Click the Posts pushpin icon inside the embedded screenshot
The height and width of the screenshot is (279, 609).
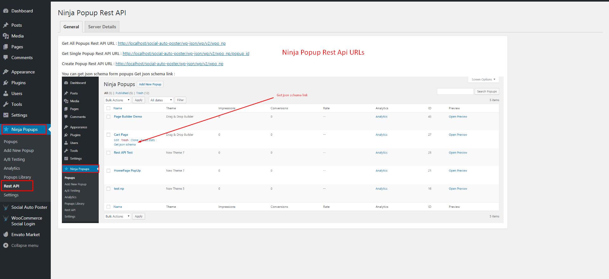coord(66,93)
